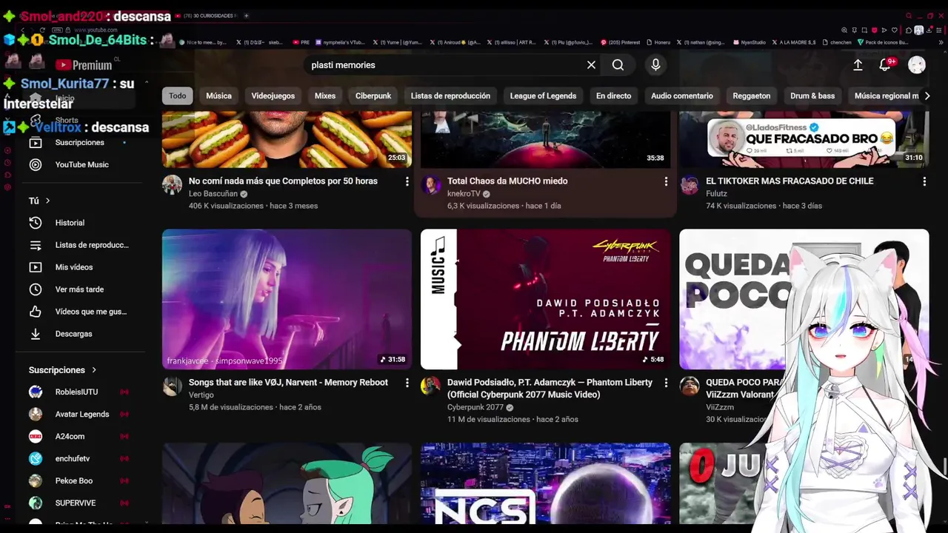Image resolution: width=948 pixels, height=533 pixels.
Task: Select the Audio comentario chip
Action: tap(682, 95)
